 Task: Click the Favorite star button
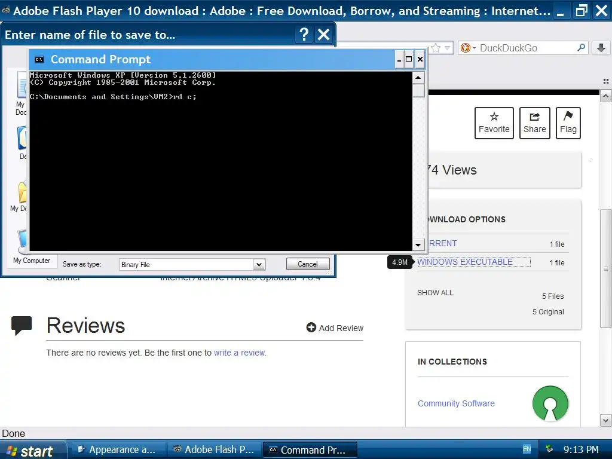point(494,123)
